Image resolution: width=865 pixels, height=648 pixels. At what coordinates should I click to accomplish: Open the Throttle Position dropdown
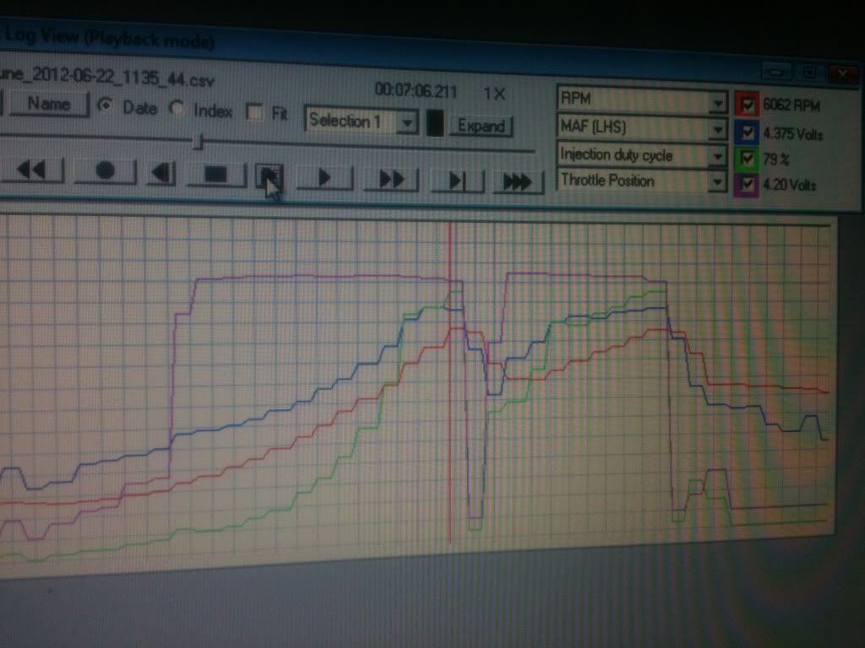[x=717, y=182]
